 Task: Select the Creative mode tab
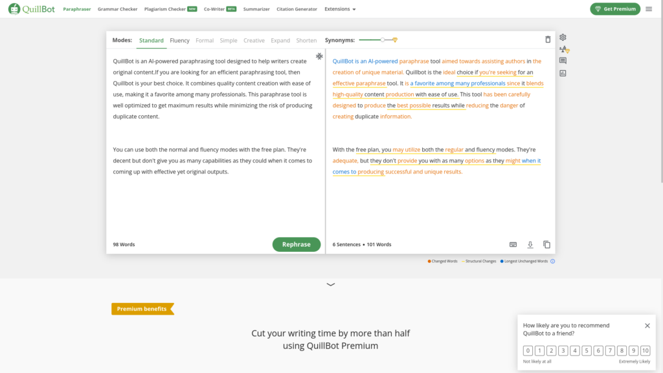point(254,41)
